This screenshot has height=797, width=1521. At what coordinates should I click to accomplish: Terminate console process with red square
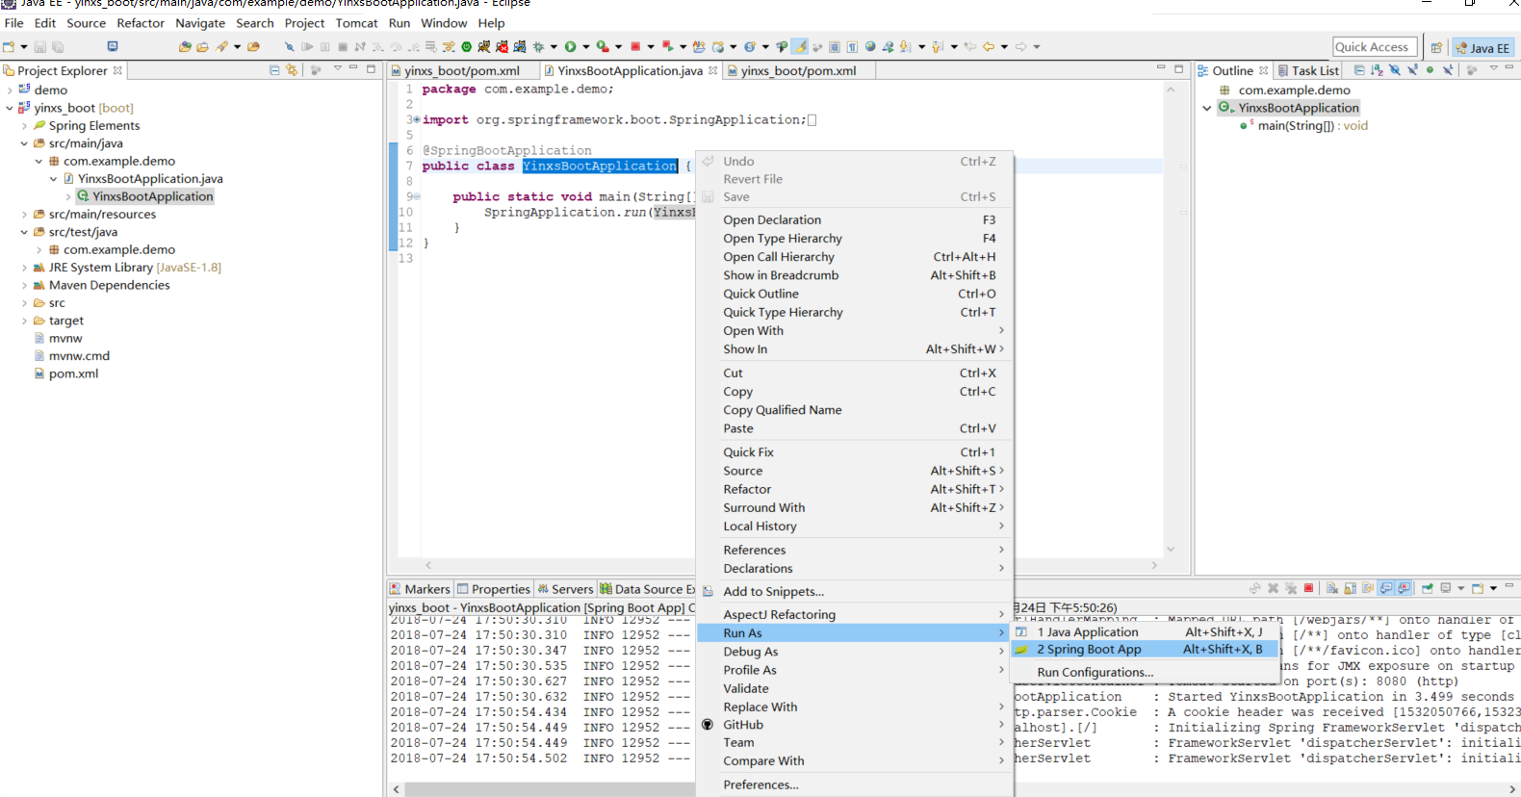coord(1308,588)
